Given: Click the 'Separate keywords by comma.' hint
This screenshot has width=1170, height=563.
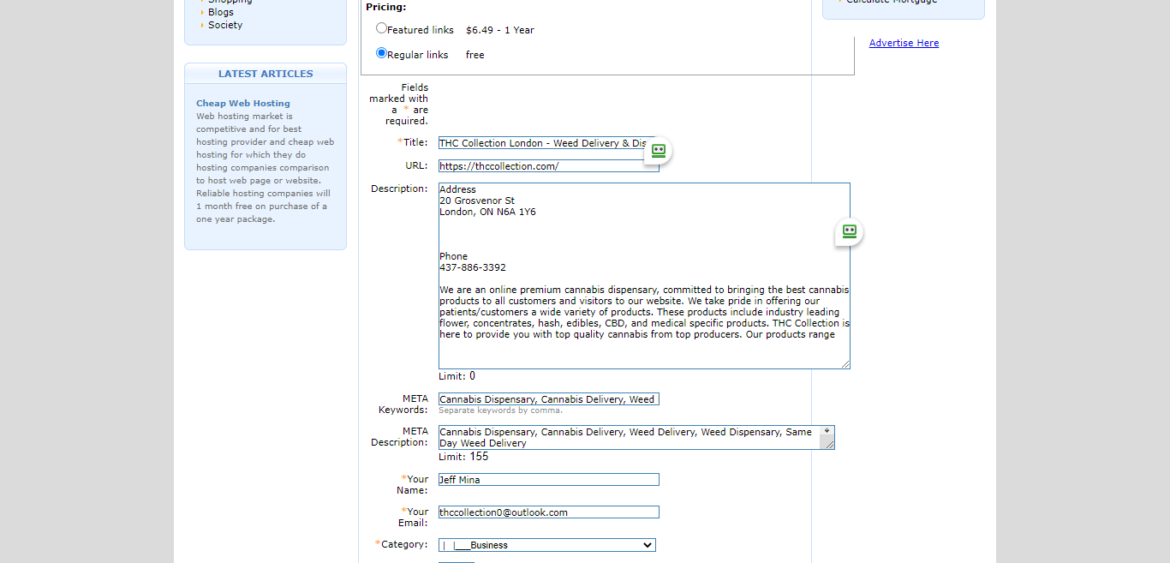Looking at the screenshot, I should click(500, 410).
